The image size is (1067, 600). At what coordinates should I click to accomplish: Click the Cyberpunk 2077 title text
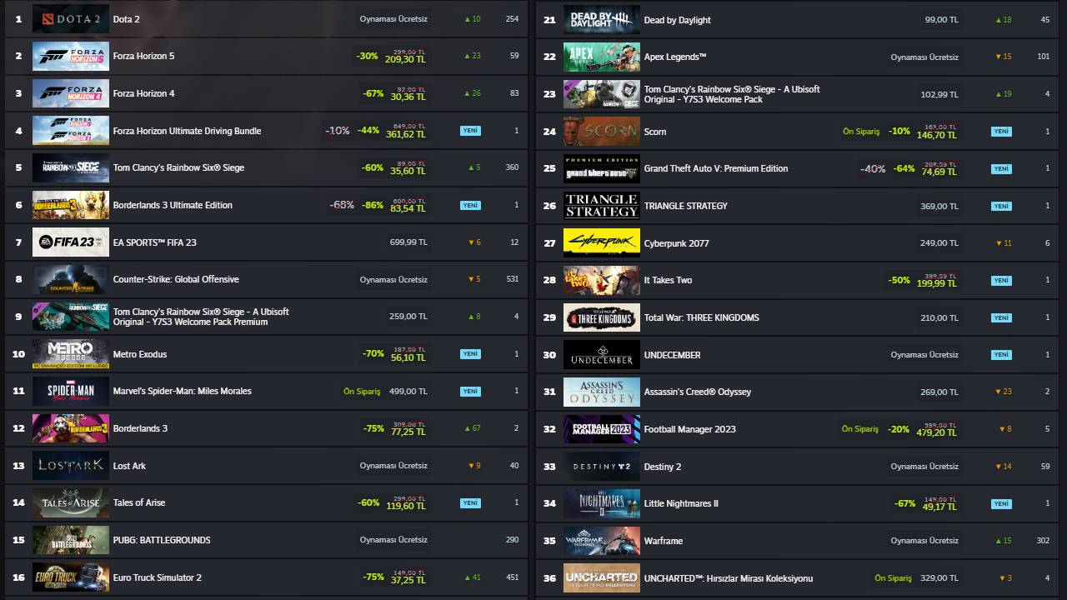[x=676, y=243]
